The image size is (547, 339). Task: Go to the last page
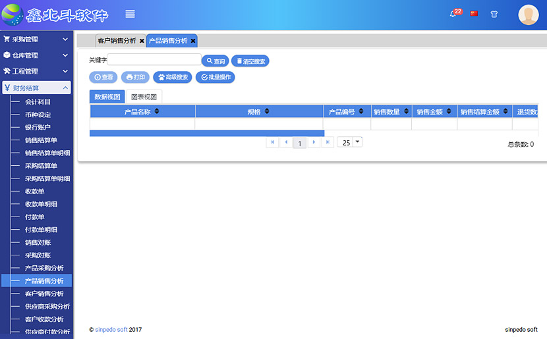[328, 142]
